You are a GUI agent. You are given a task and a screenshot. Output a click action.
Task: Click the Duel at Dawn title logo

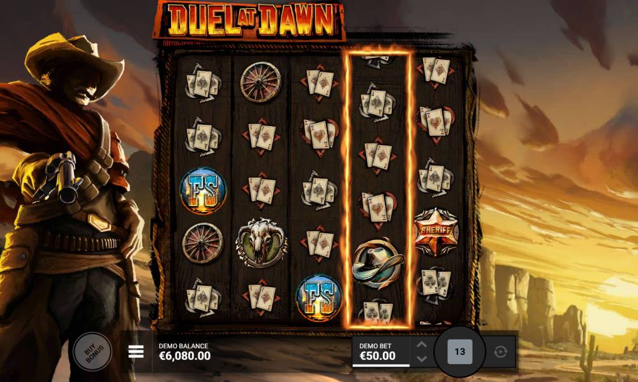click(x=249, y=21)
